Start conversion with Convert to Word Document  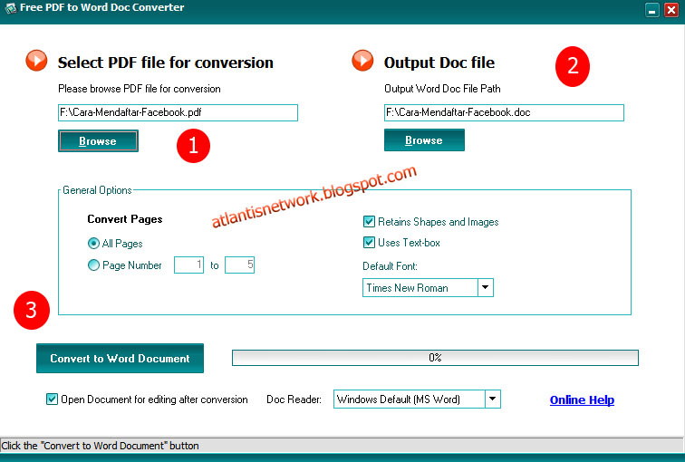[120, 358]
